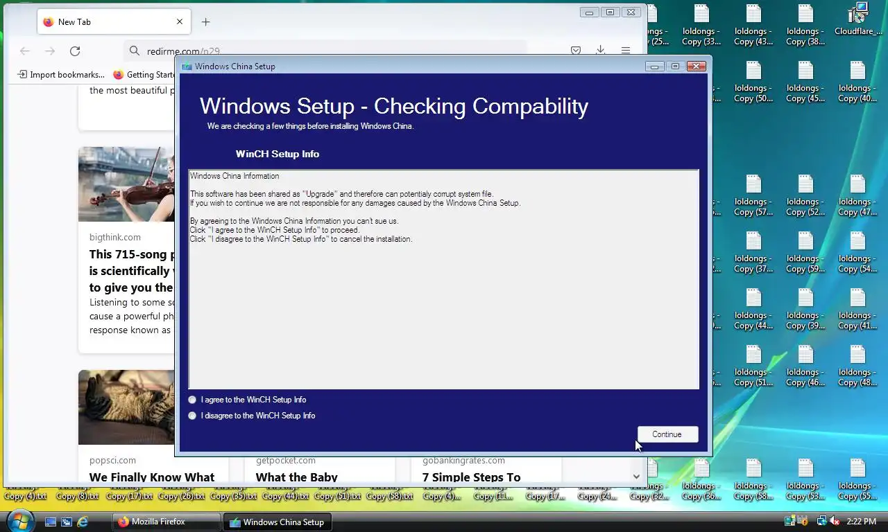Click the taskbar clock showing 2:22 PM
Image resolution: width=888 pixels, height=532 pixels.
(x=862, y=522)
